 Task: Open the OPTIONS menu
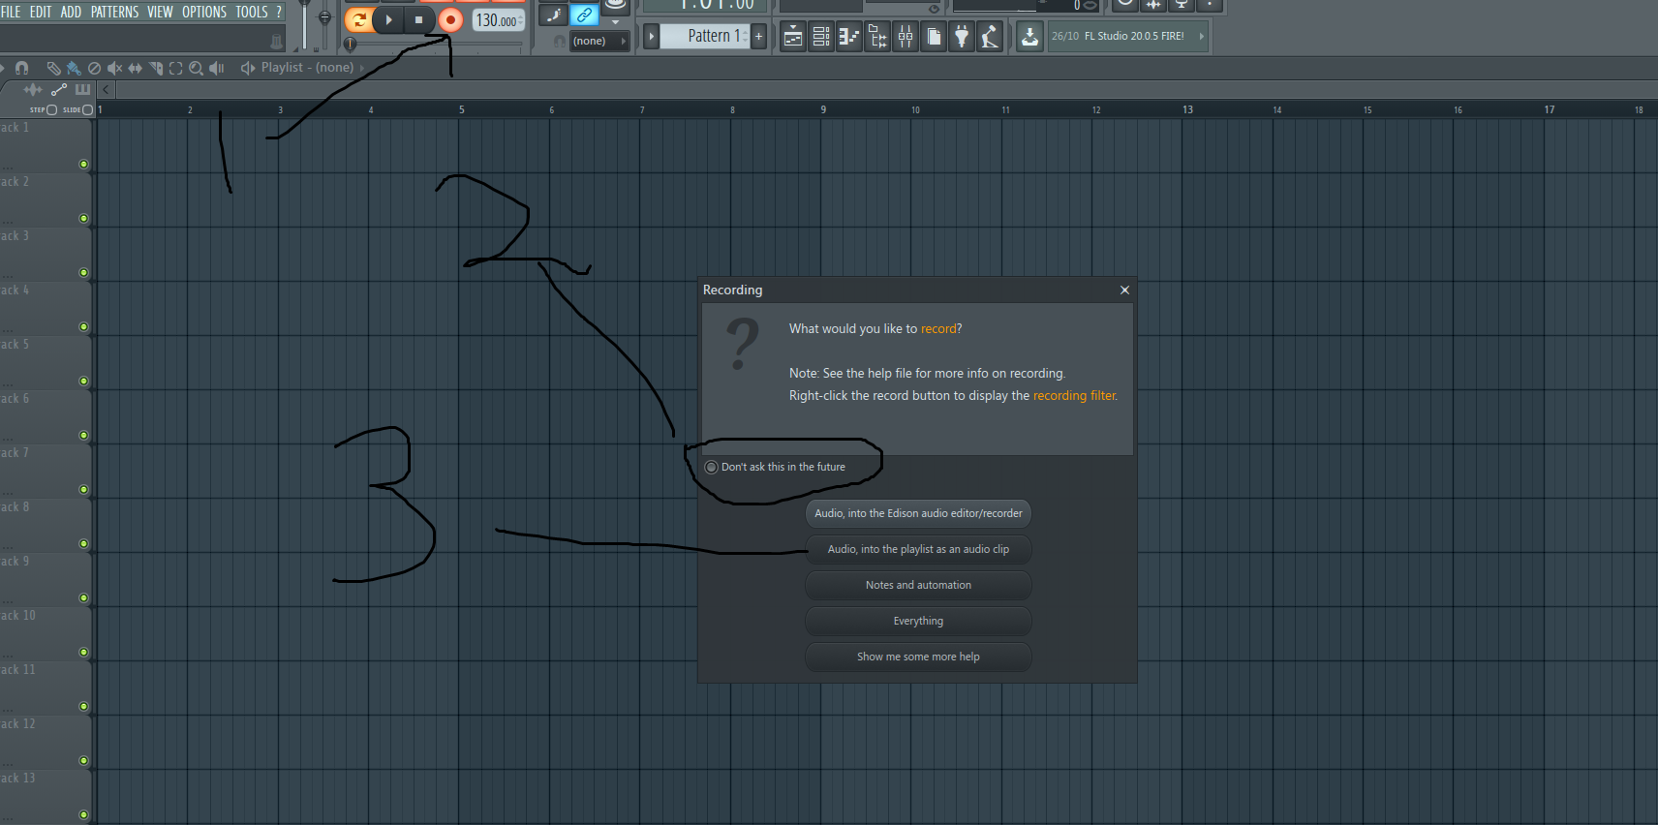tap(203, 12)
